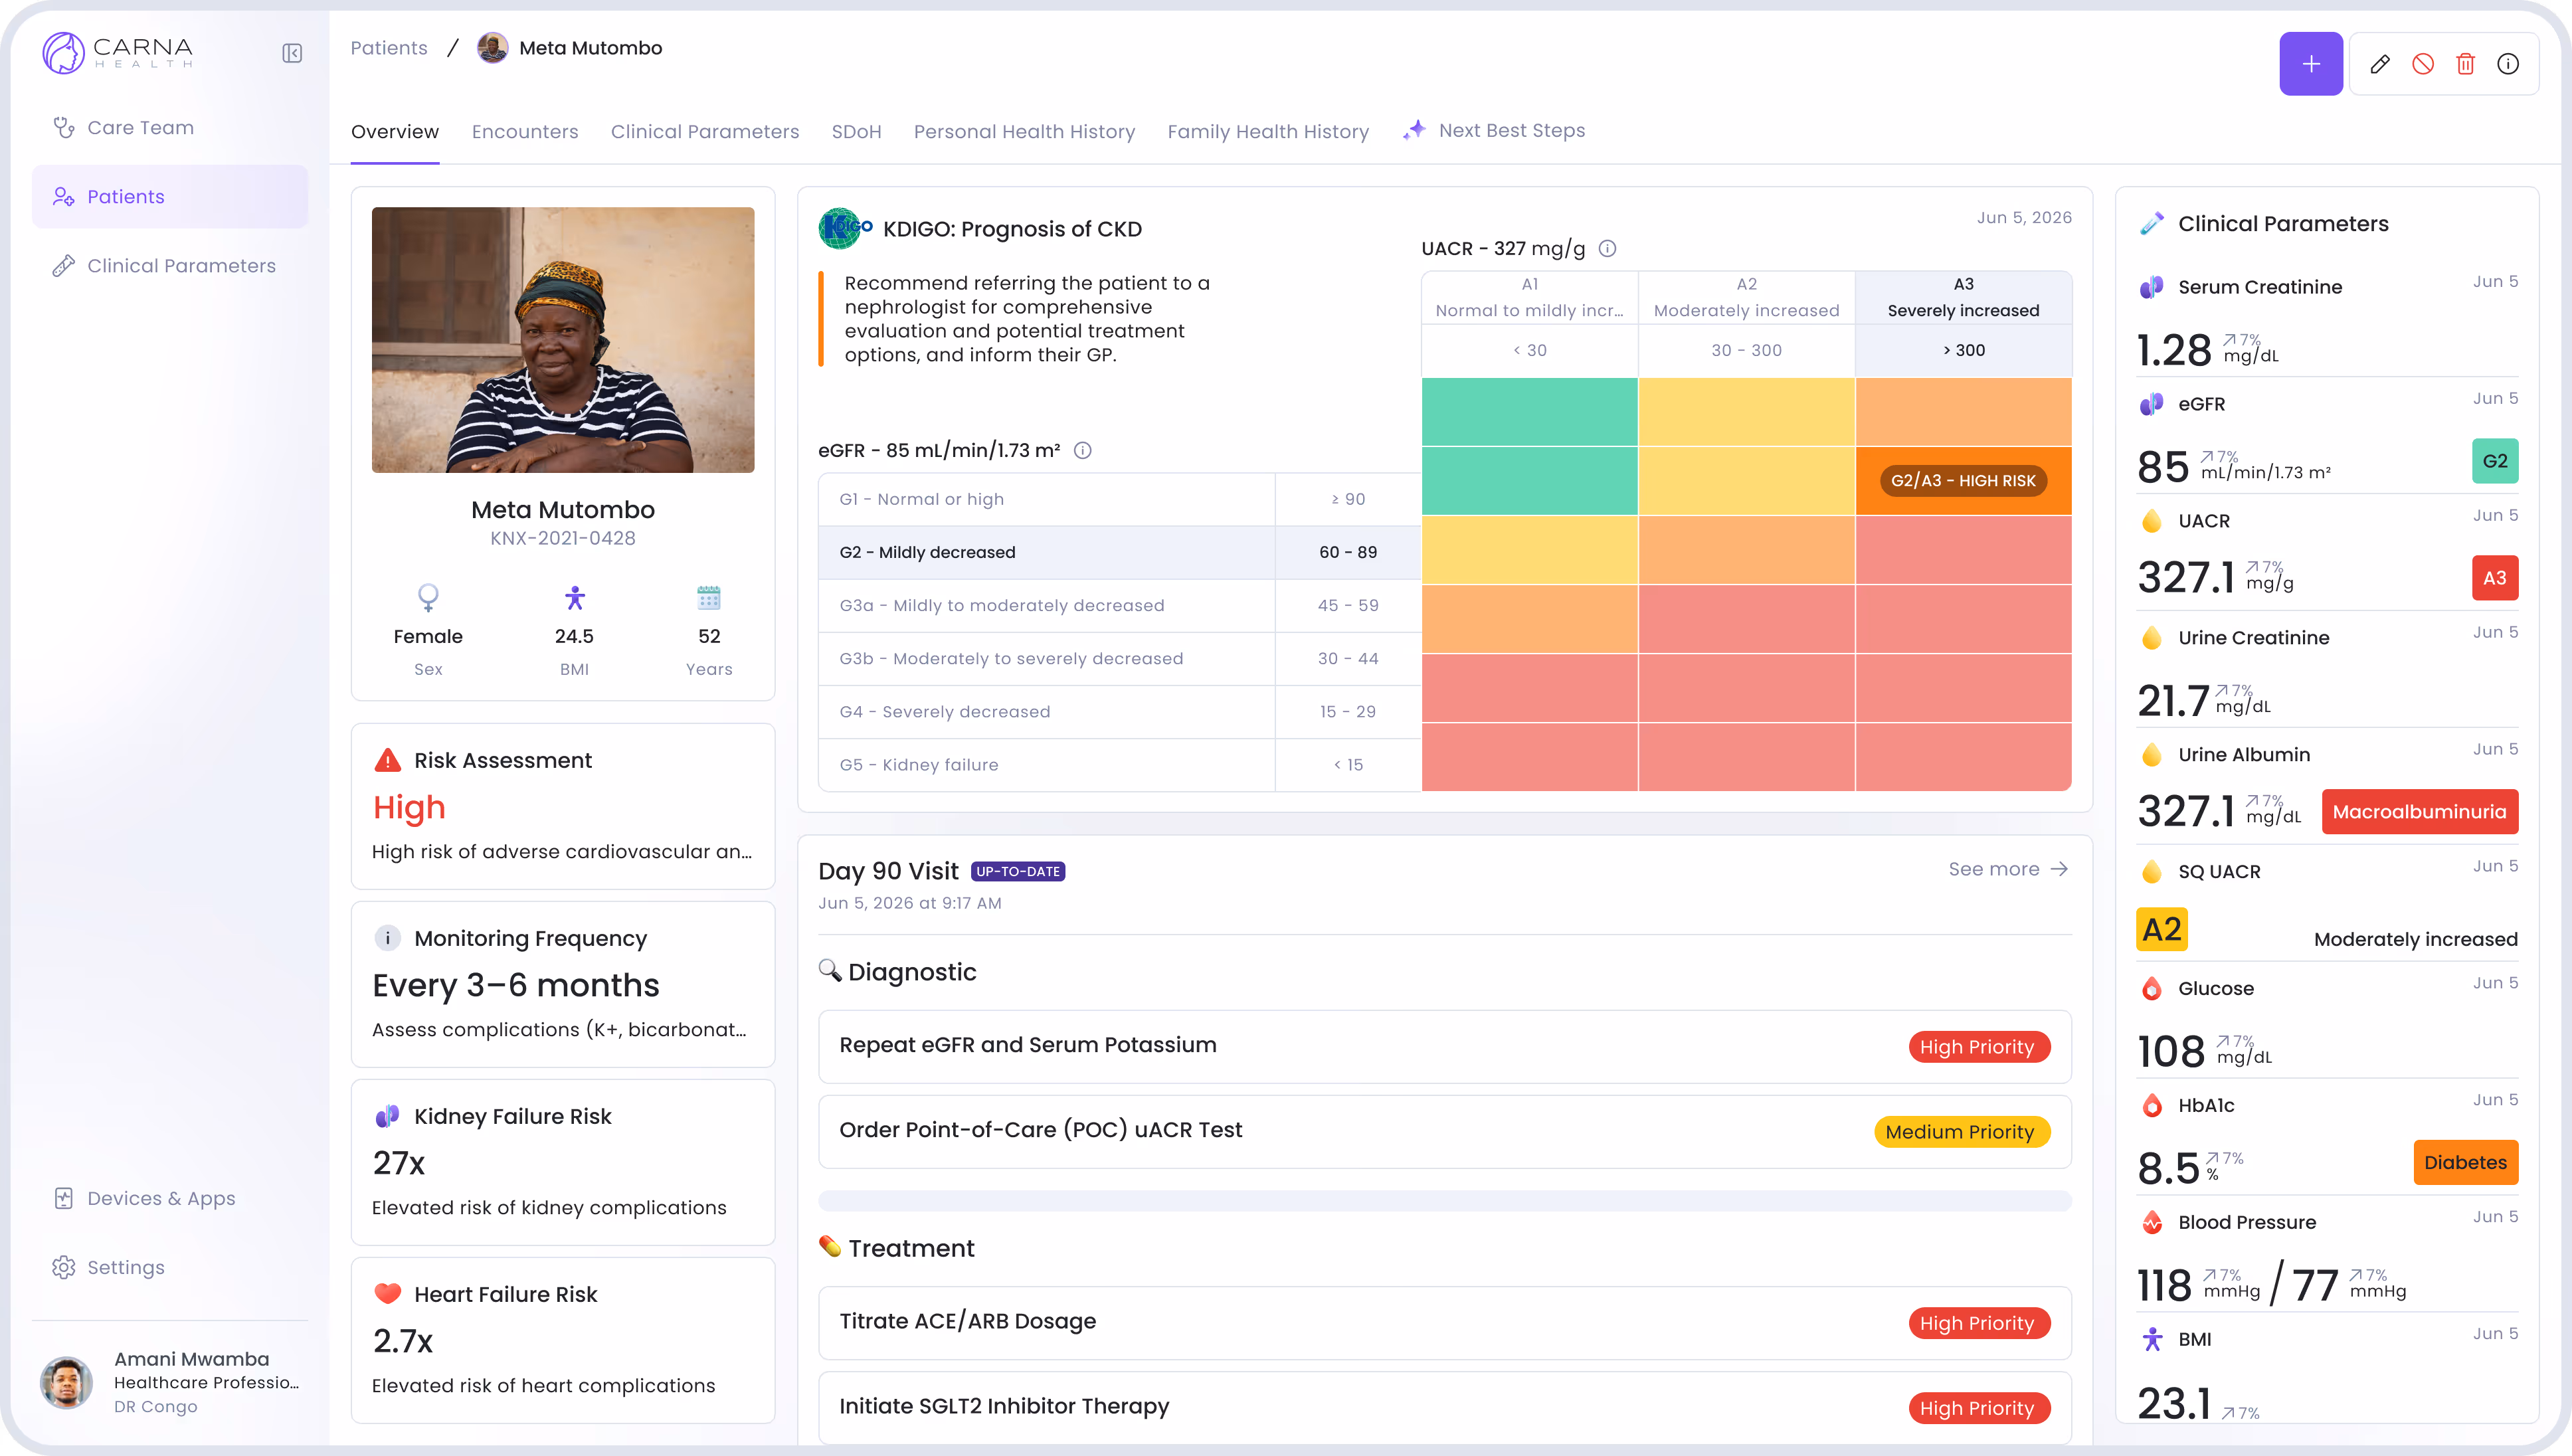
Task: Click the red A3 badge beside UACR
Action: coord(2494,578)
